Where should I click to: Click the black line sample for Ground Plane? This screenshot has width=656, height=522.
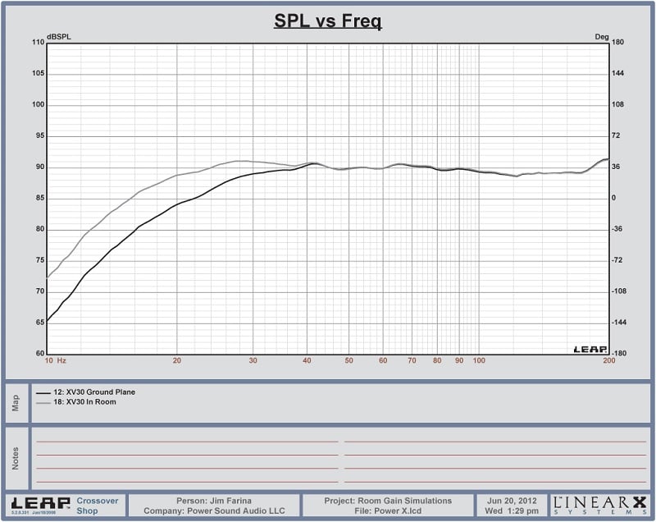point(43,393)
